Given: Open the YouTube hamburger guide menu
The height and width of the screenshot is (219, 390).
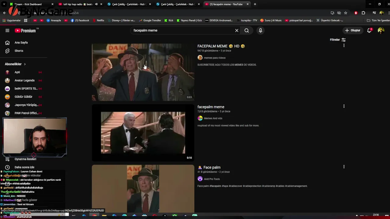Looking at the screenshot, I should point(7,30).
